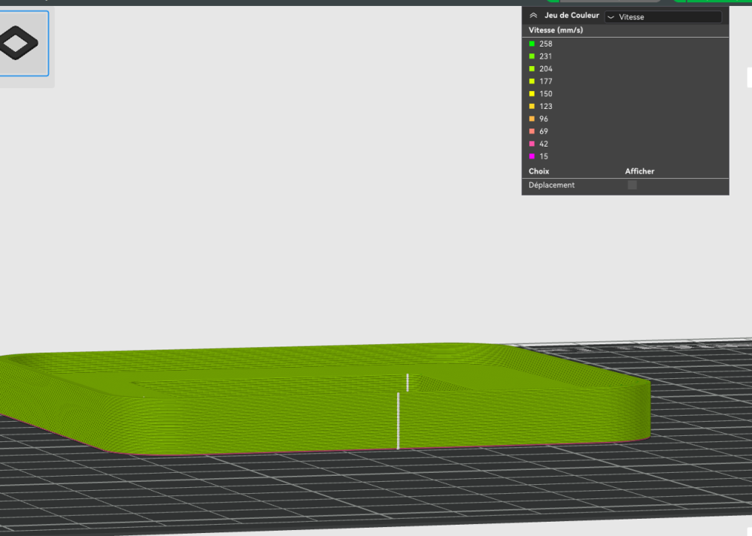
Task: Click the 15 mm/s magenta swatch
Action: (x=532, y=156)
